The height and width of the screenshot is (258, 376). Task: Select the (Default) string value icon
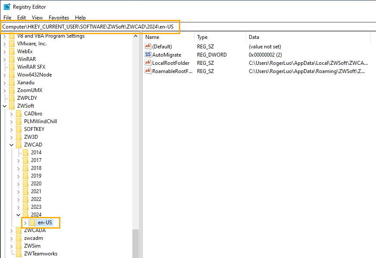148,46
